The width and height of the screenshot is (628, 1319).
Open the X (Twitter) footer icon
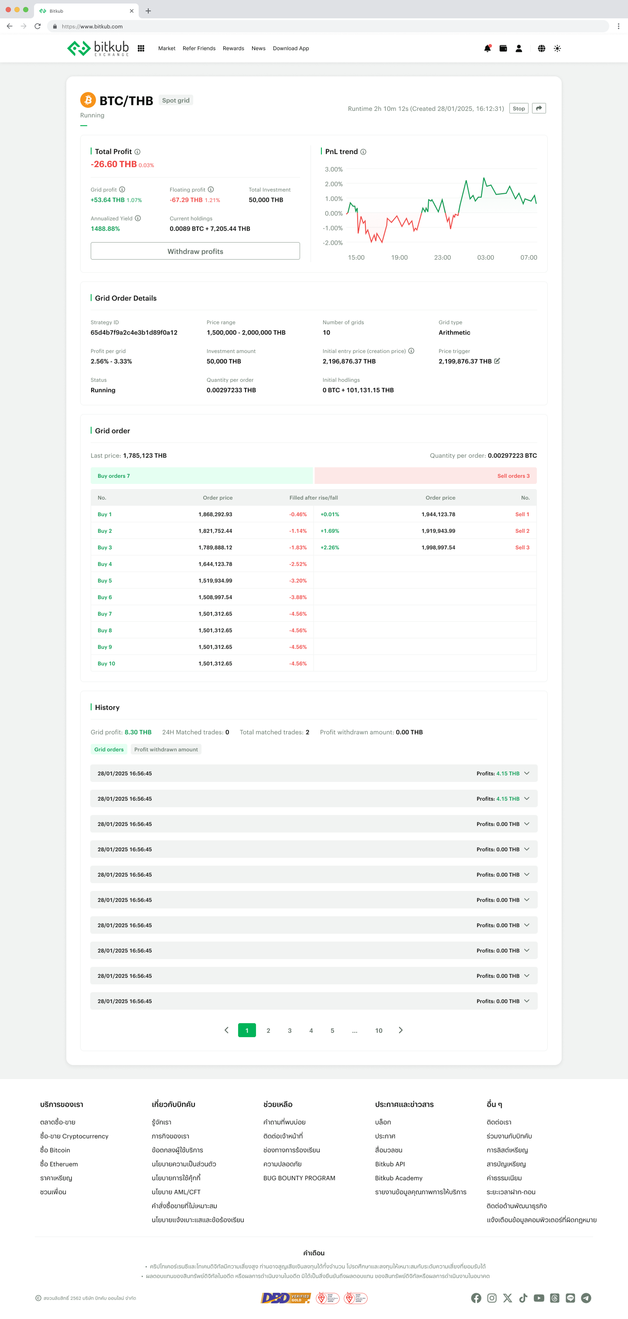click(x=507, y=1298)
